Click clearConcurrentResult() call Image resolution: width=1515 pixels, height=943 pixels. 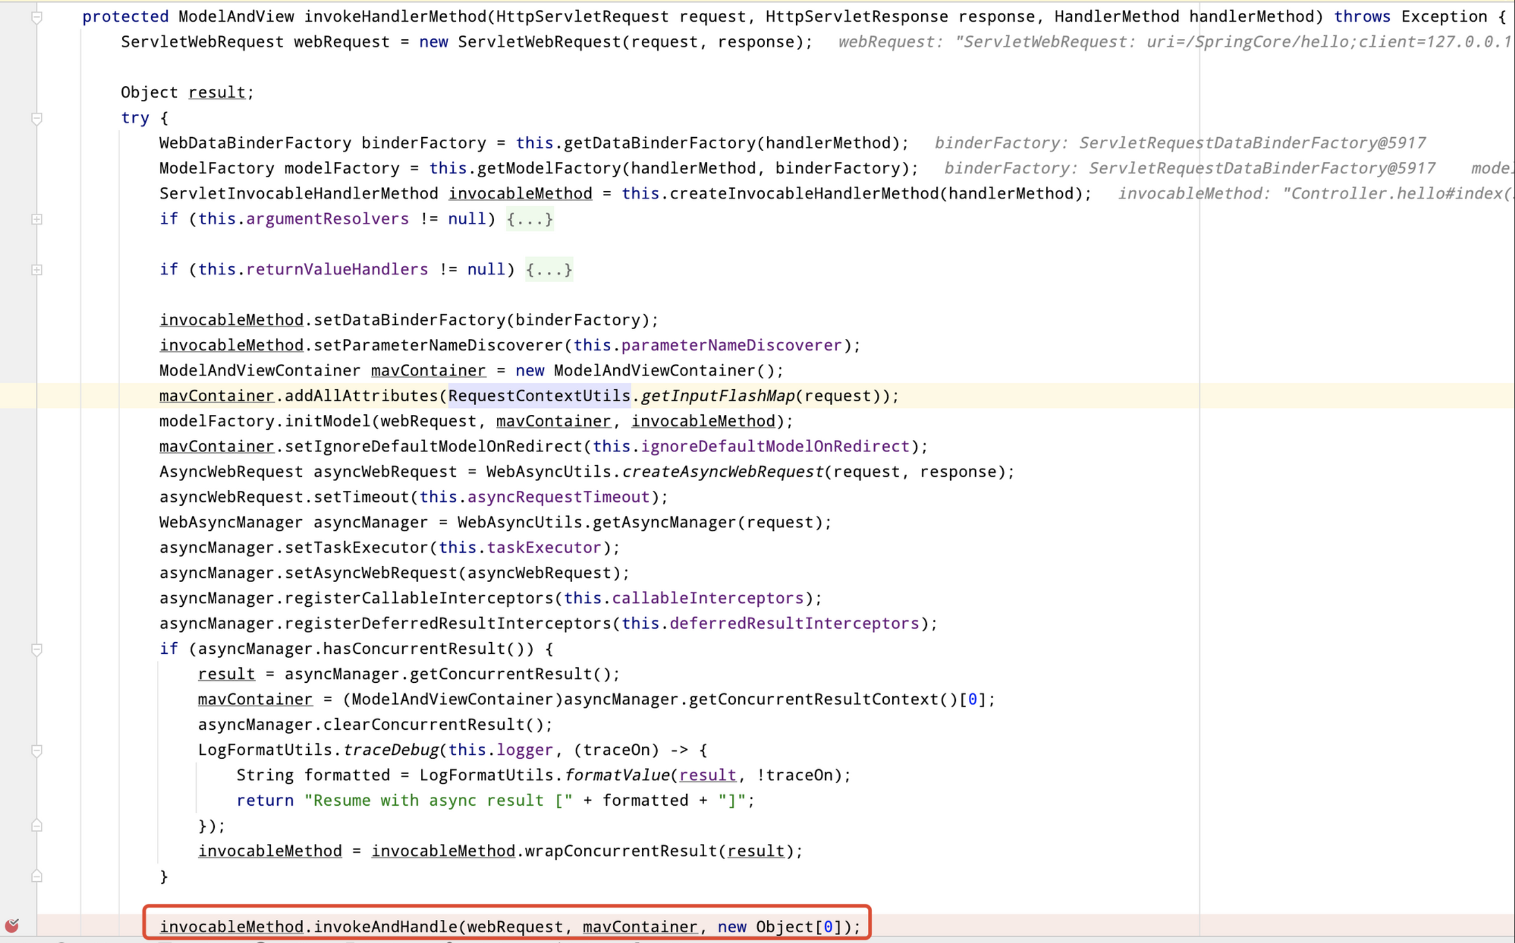[433, 725]
